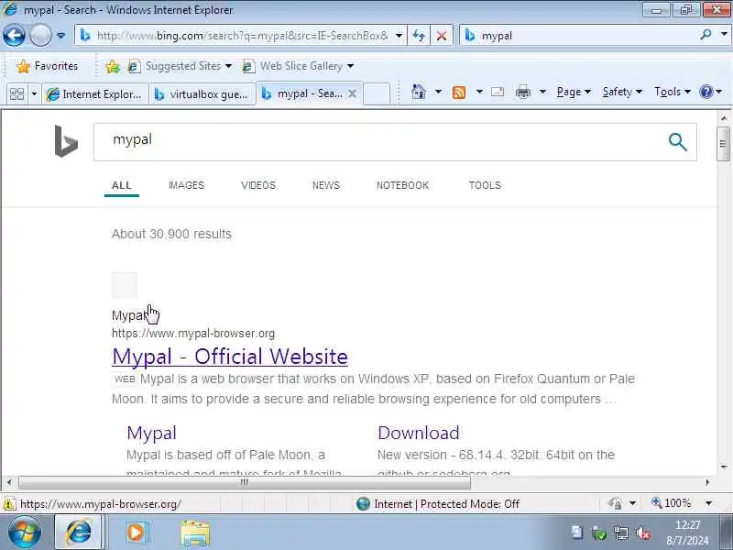The image size is (733, 550).
Task: Close the mypal search tab
Action: pyautogui.click(x=353, y=93)
